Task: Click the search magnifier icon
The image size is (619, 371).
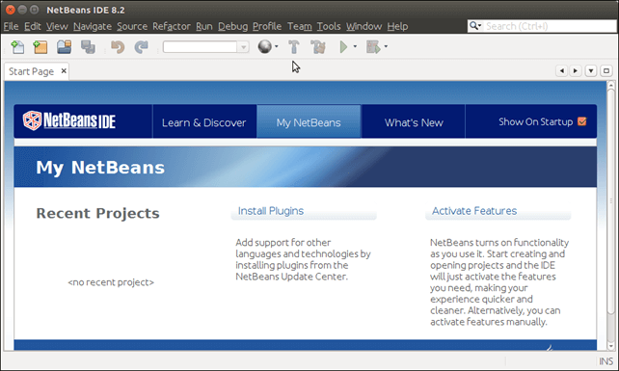Action: coord(473,26)
